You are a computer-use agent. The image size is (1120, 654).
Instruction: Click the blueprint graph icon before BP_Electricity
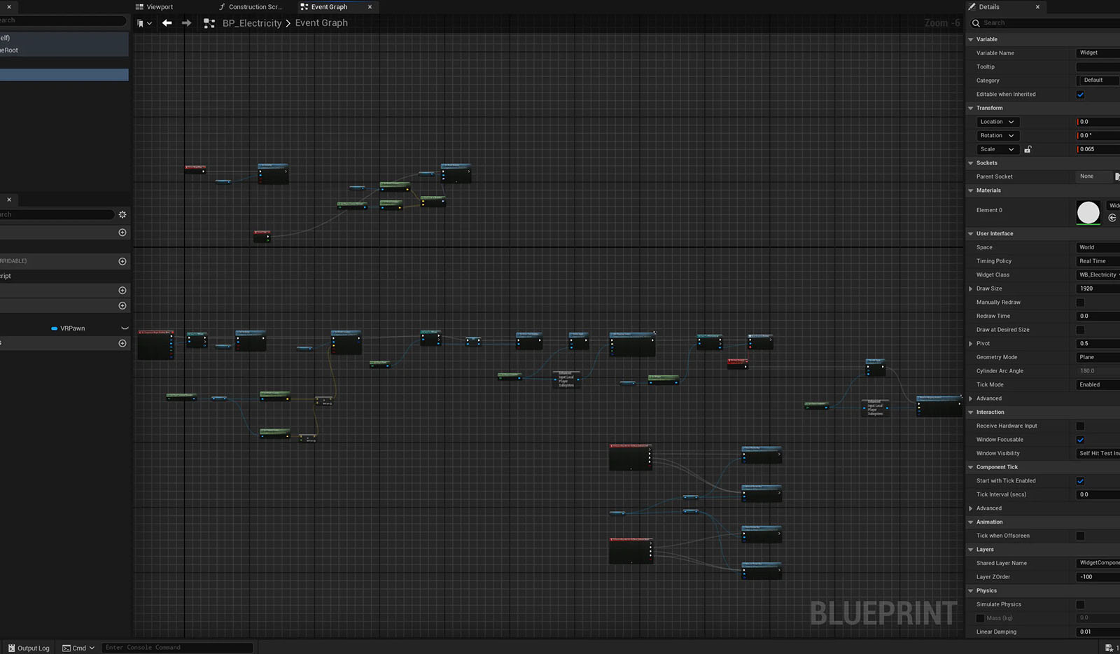point(209,23)
